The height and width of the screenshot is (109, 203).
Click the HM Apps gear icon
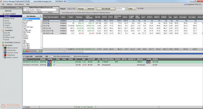(3, 46)
